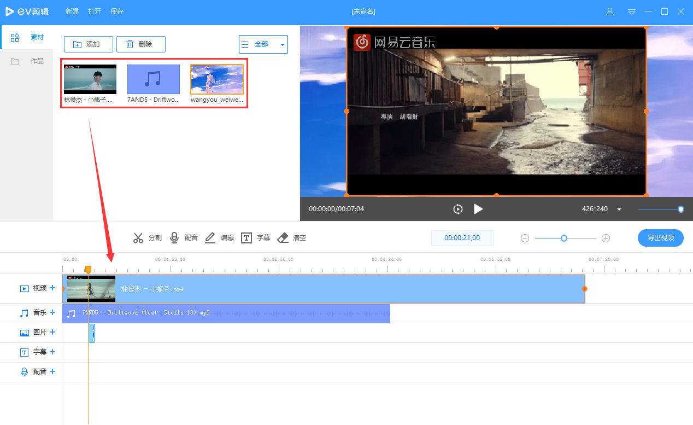Select the 分割 split tool
Screen dimensions: 693x425
point(148,237)
